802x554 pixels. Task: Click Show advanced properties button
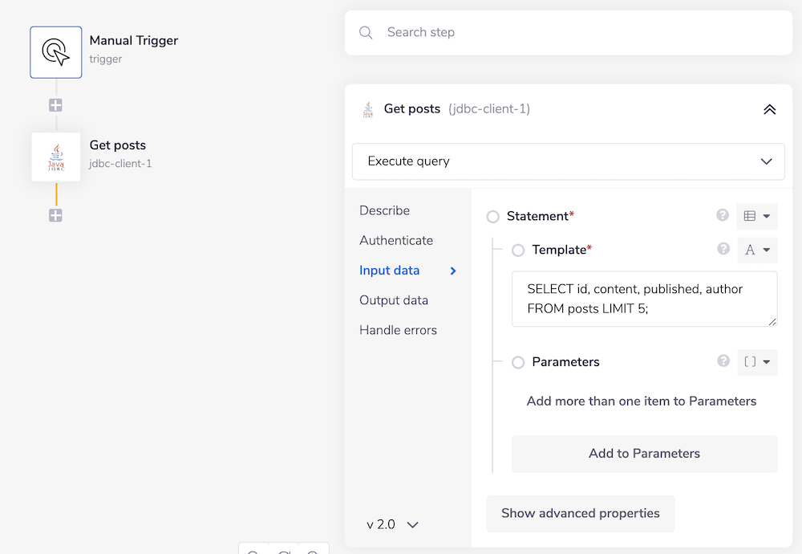[580, 513]
